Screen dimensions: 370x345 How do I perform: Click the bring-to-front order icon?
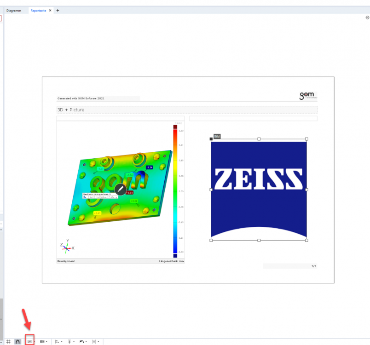[69, 341]
